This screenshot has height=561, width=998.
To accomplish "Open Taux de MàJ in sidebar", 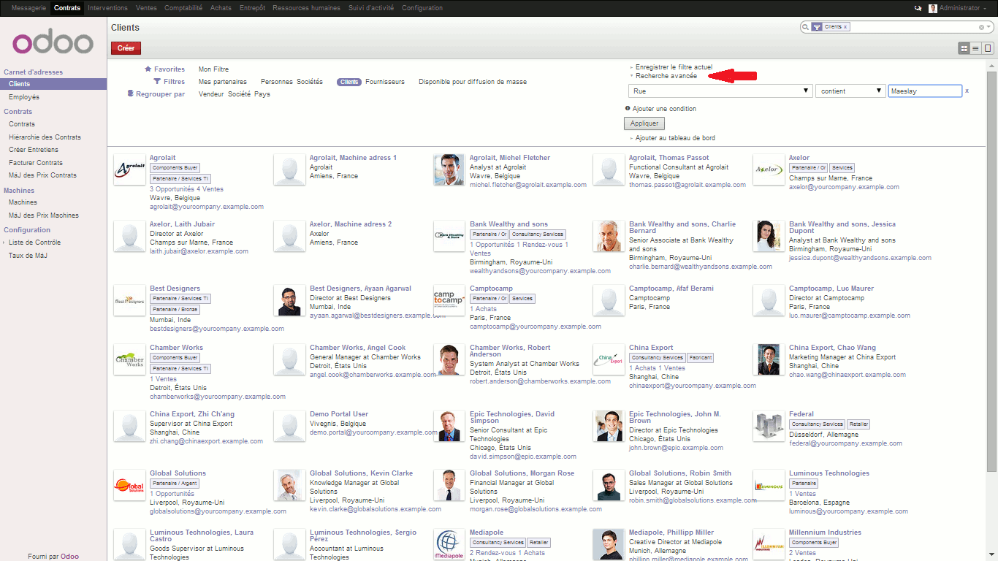I will coord(28,256).
